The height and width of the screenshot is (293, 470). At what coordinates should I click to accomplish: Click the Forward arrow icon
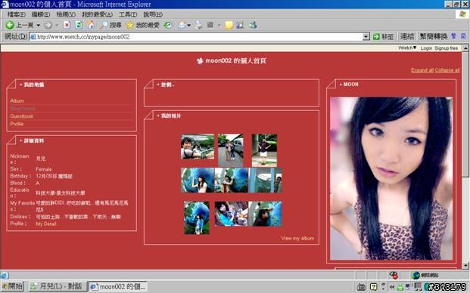pos(48,26)
